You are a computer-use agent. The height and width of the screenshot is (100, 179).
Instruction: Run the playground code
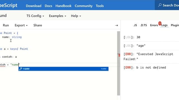pyautogui.click(x=6, y=25)
